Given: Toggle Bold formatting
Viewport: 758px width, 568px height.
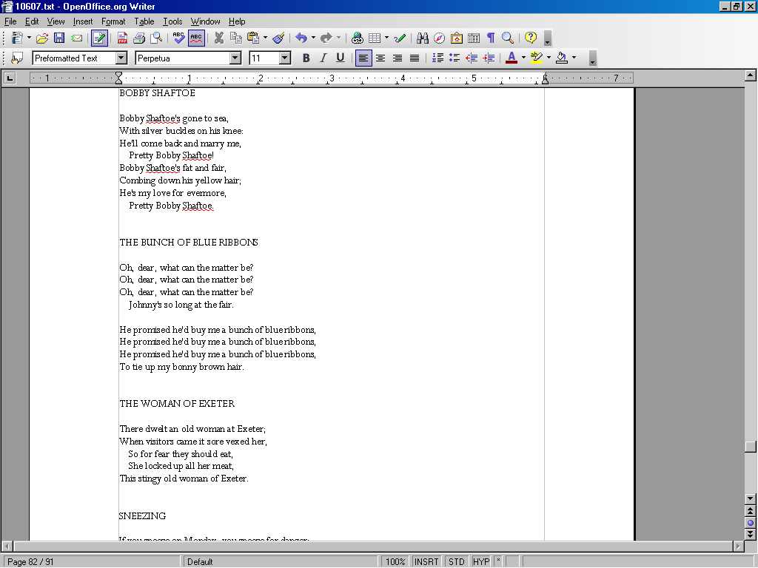Looking at the screenshot, I should pos(306,58).
